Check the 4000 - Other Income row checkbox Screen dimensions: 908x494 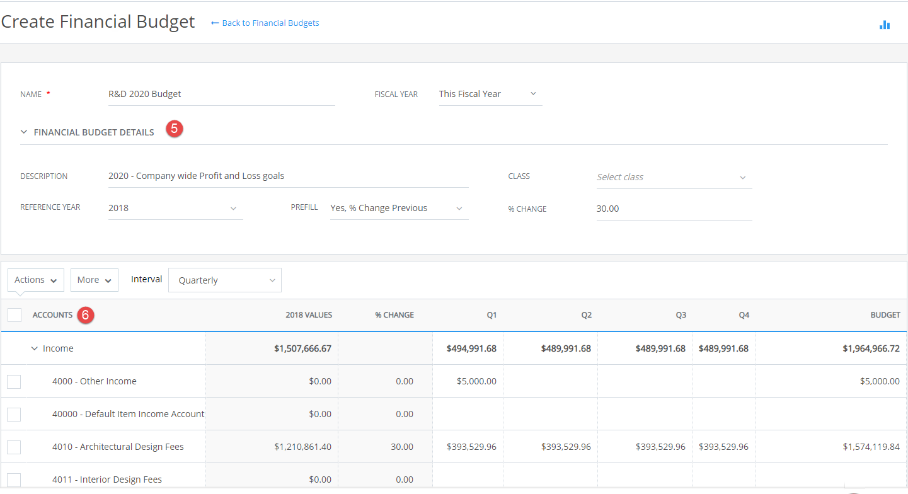(x=14, y=381)
